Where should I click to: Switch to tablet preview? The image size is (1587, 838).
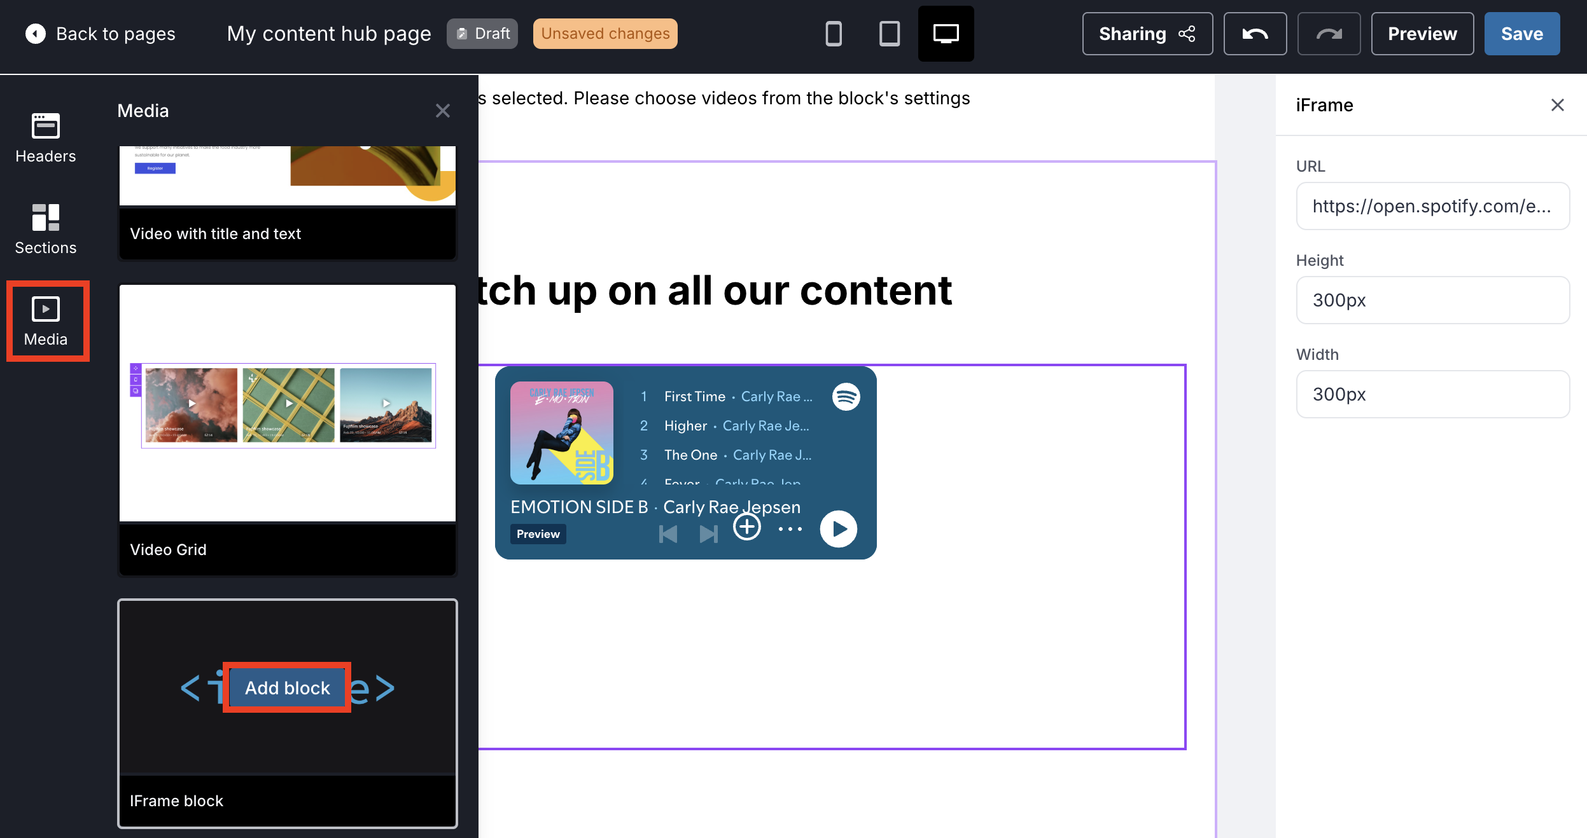[890, 34]
